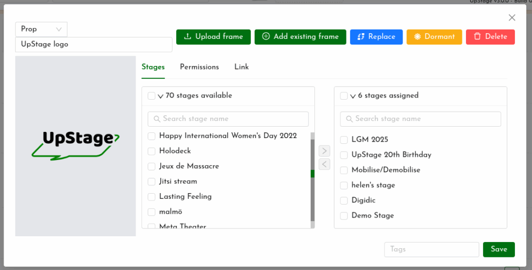Check the Digidic stage
532x270 pixels.
344,200
